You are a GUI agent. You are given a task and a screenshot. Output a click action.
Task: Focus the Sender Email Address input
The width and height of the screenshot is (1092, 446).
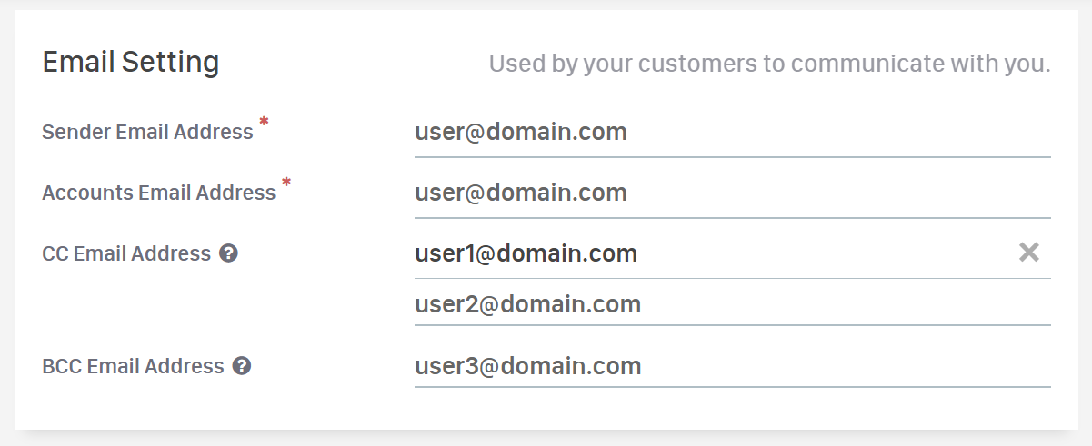(732, 133)
